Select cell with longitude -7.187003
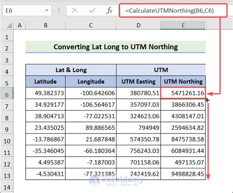233x193 pixels. (x=91, y=163)
